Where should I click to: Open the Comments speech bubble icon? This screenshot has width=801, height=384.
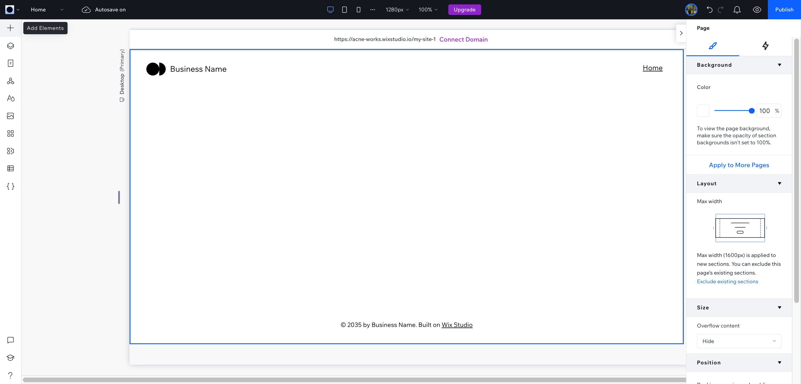click(x=10, y=340)
